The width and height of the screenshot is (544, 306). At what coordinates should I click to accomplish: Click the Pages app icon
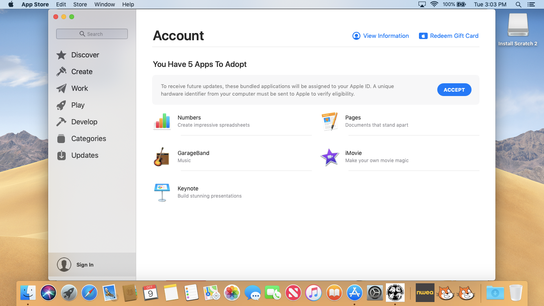click(330, 121)
